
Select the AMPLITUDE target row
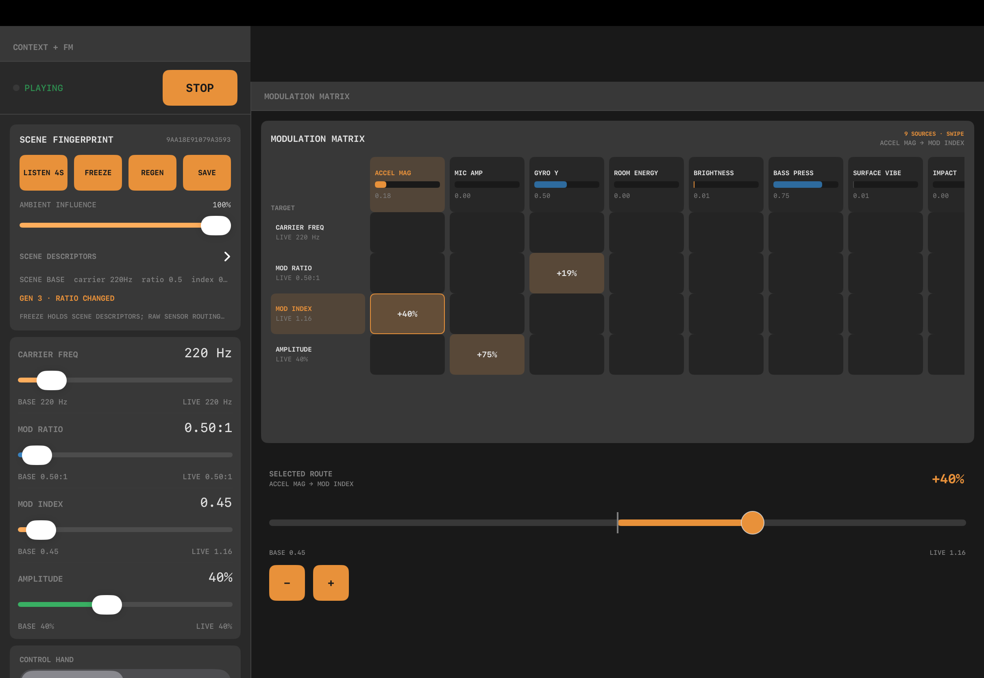point(318,354)
